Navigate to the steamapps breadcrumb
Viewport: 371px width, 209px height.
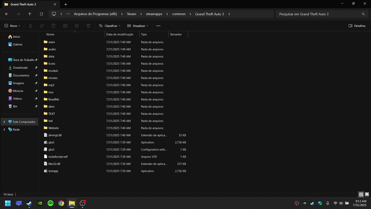click(154, 14)
